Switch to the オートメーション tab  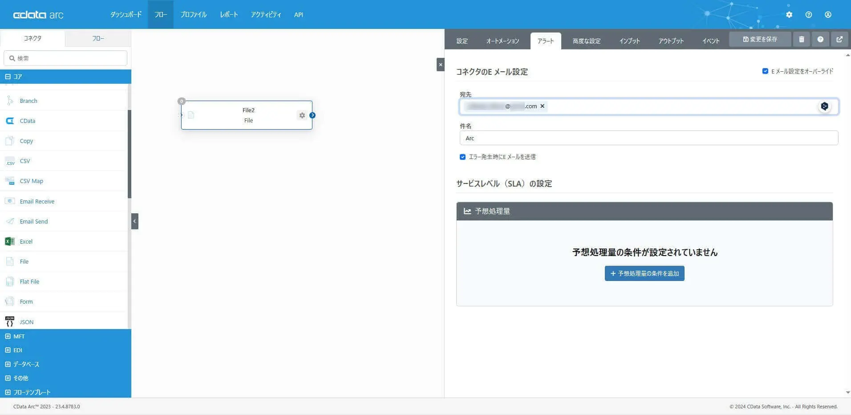pyautogui.click(x=502, y=41)
